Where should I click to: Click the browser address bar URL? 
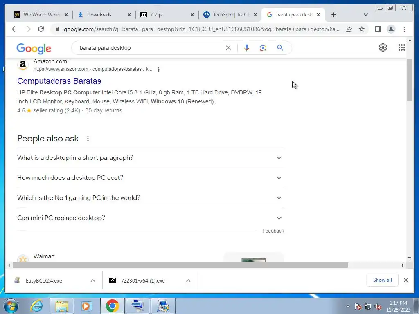[x=201, y=29]
